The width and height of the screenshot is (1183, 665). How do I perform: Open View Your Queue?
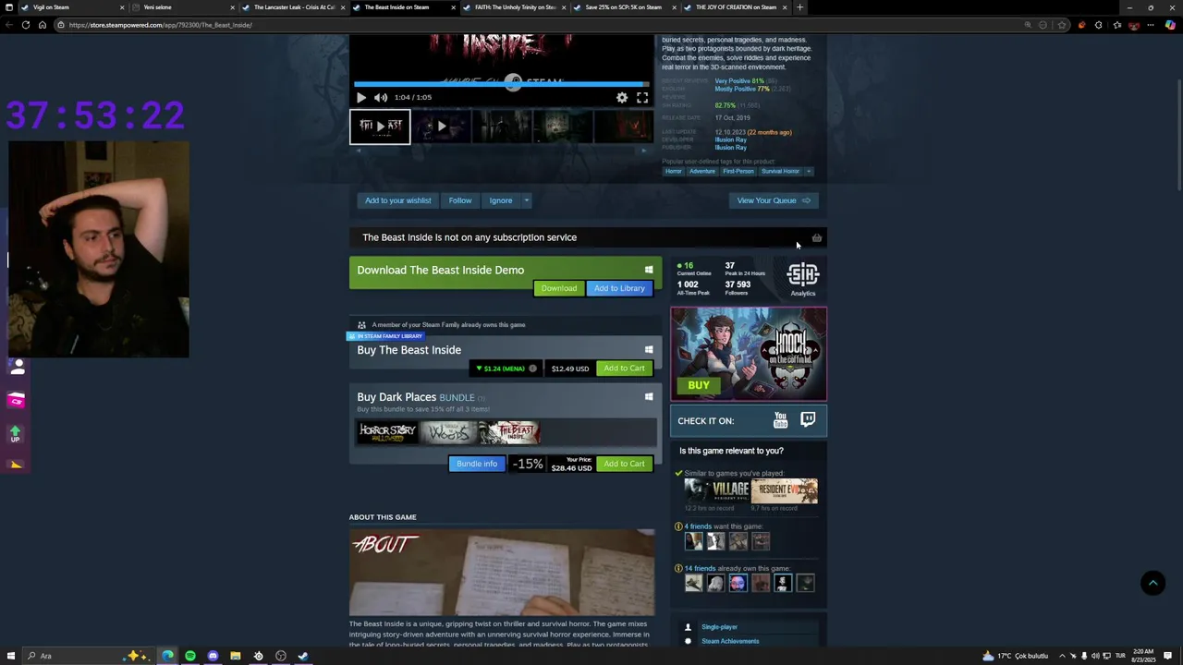(774, 200)
